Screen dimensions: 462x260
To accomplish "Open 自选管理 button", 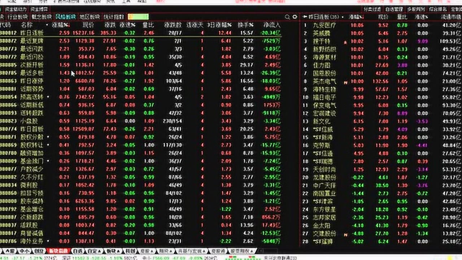I will point(394,9).
